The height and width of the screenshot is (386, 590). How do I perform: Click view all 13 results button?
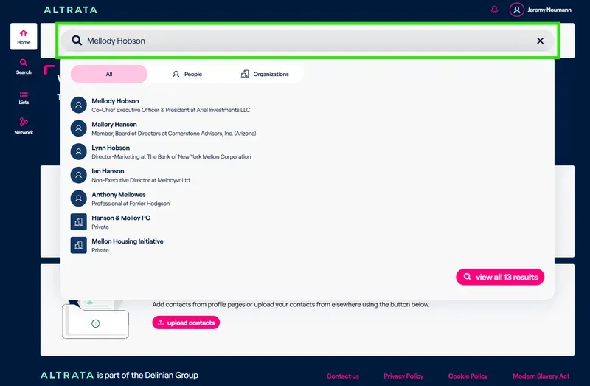click(500, 278)
